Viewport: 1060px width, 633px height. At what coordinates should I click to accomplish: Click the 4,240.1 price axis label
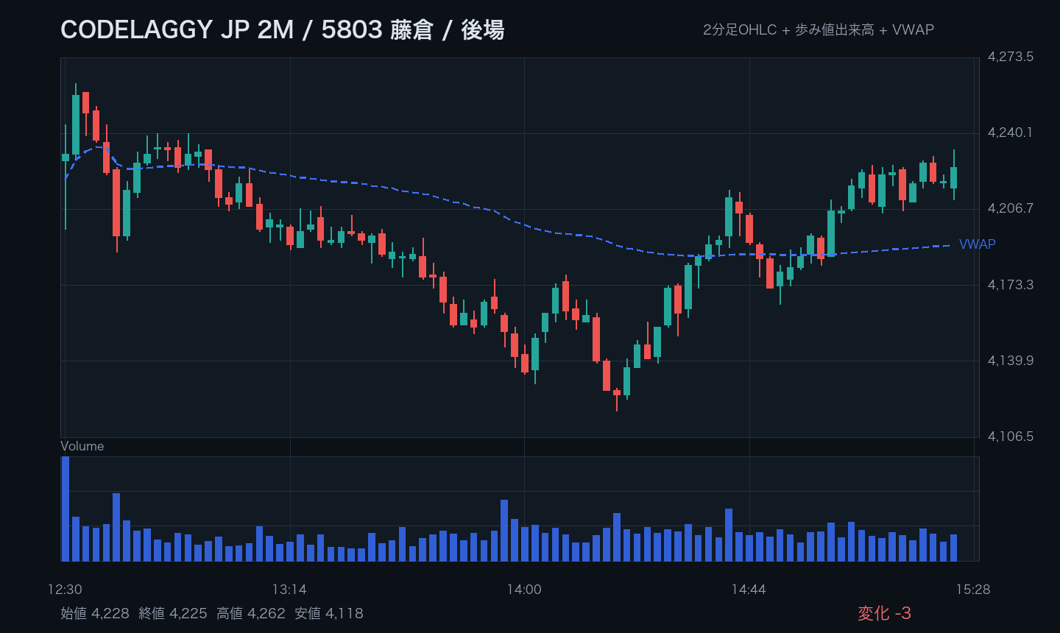1010,132
